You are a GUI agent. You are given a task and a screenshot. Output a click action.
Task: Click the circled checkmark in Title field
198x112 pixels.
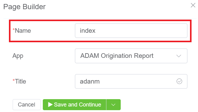[179, 81]
